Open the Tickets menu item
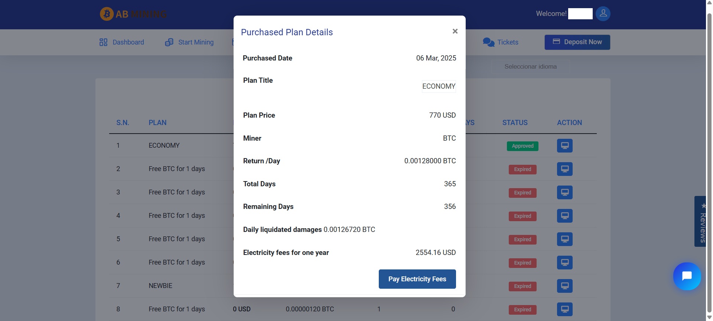Screen dimensions: 713x321 501,42
